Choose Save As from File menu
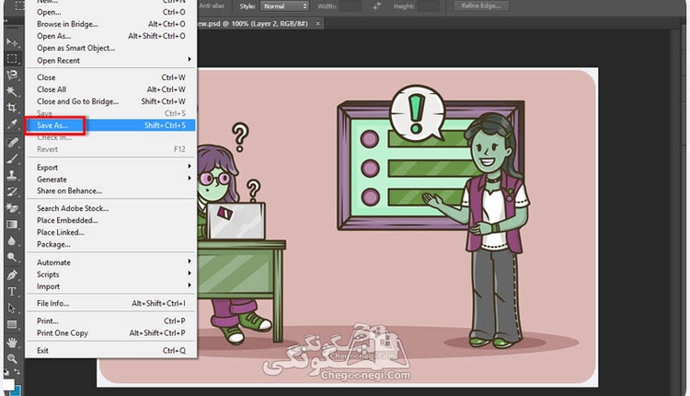 point(110,125)
